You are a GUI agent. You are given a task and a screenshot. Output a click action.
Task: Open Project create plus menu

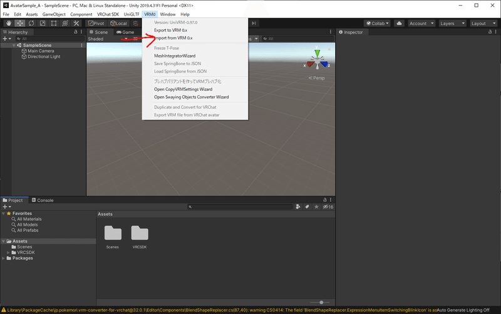pyautogui.click(x=7, y=207)
